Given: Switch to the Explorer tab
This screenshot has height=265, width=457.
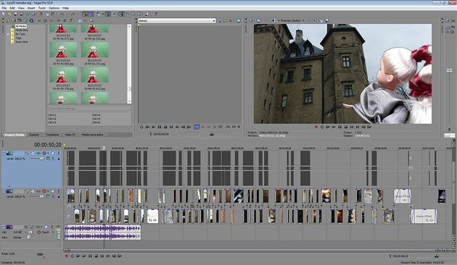Looking at the screenshot, I should tap(34, 135).
